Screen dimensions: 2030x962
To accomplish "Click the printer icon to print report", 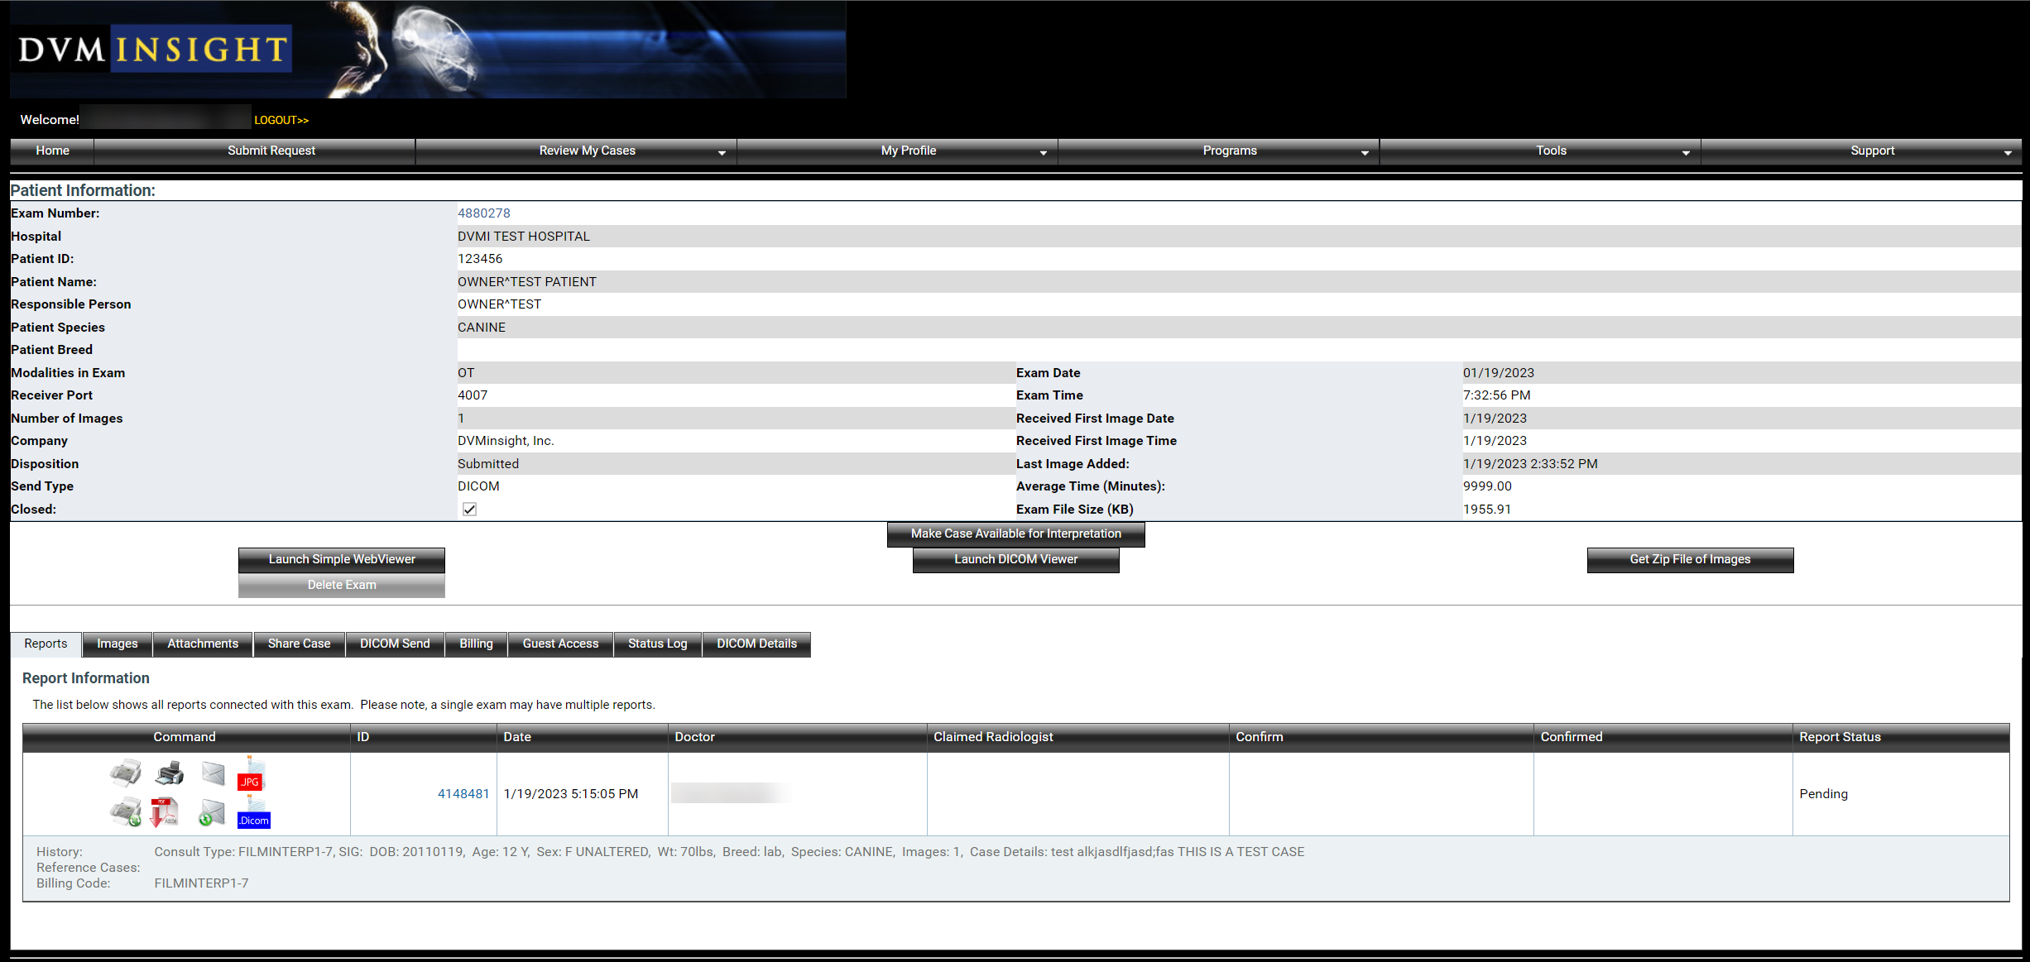I will pyautogui.click(x=170, y=773).
